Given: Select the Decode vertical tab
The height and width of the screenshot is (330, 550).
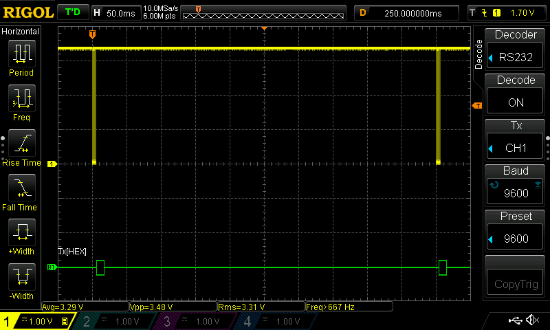Looking at the screenshot, I should point(478,54).
